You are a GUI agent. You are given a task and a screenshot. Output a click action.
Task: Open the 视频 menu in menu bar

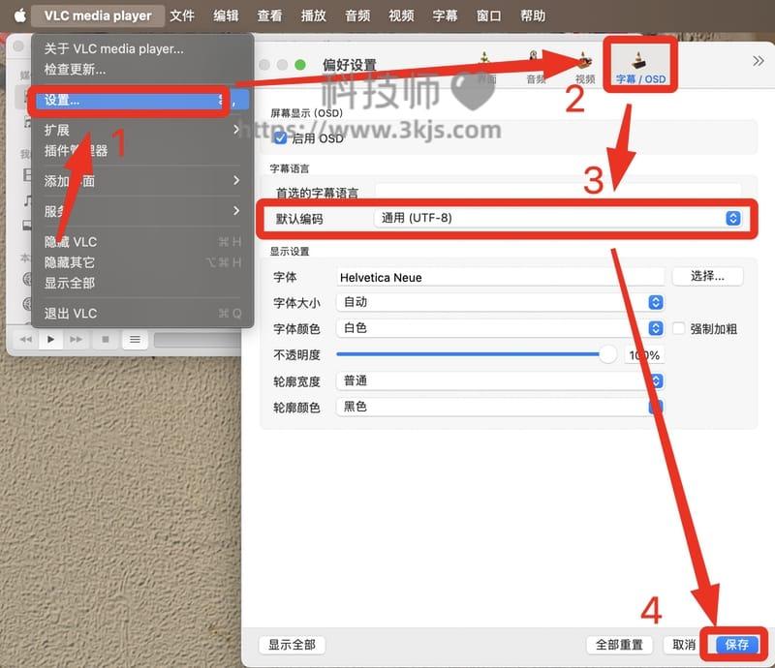(x=401, y=15)
